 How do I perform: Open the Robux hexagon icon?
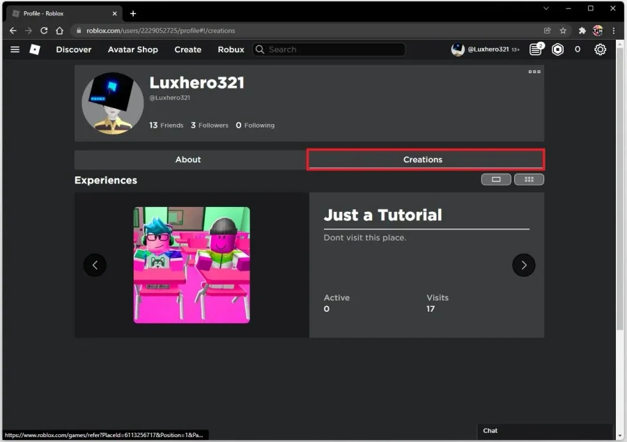pos(557,49)
